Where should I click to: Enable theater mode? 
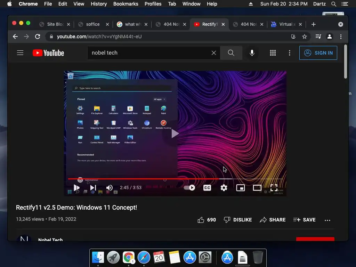tap(257, 188)
